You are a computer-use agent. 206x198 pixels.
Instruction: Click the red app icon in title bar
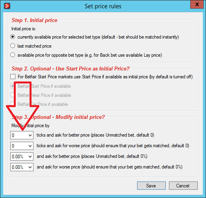click(x=7, y=6)
